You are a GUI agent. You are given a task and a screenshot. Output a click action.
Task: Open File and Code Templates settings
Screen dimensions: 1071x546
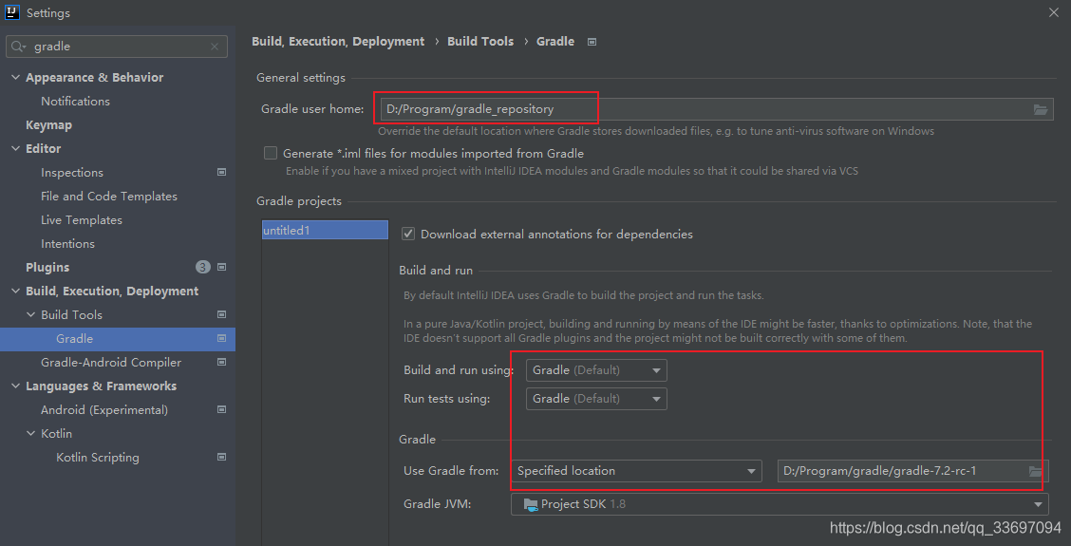pos(108,197)
